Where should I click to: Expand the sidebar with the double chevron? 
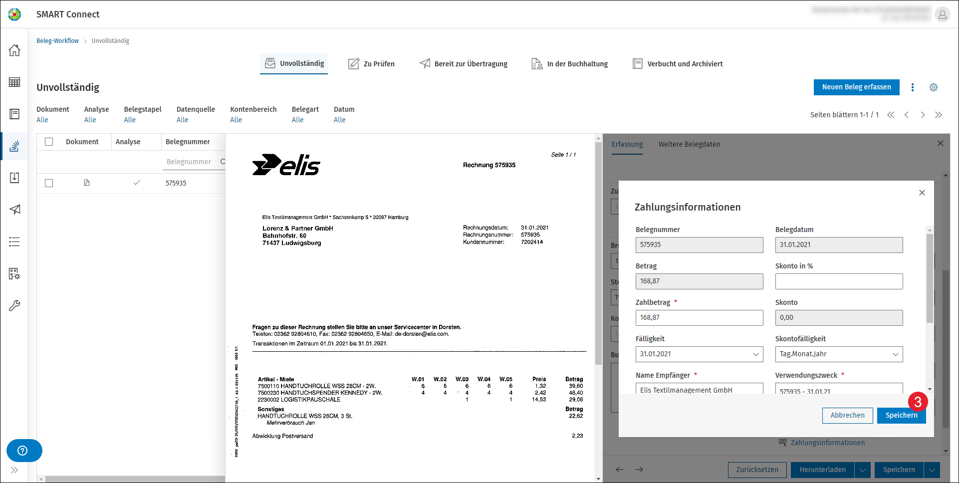(14, 470)
